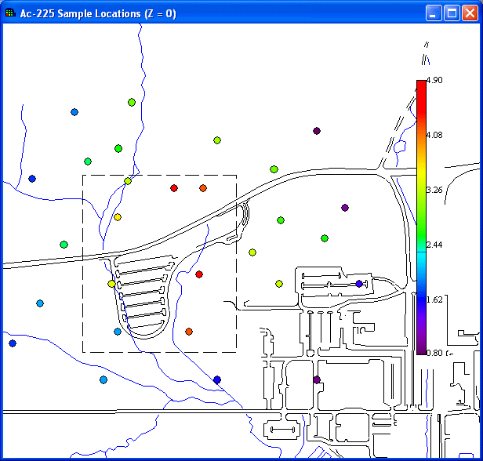This screenshot has width=483, height=461.
Task: Select the bottom-most purple sample point
Action: coord(317,379)
